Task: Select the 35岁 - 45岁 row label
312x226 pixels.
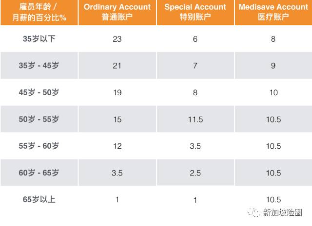Action: [x=39, y=66]
